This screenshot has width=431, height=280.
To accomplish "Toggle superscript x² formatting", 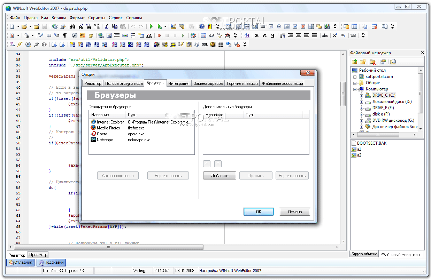I will click(x=334, y=35).
